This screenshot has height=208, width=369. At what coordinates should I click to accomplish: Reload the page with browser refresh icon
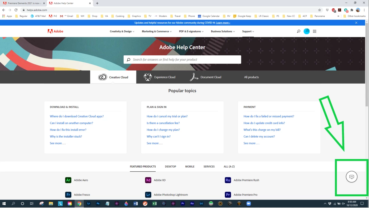pos(16,10)
